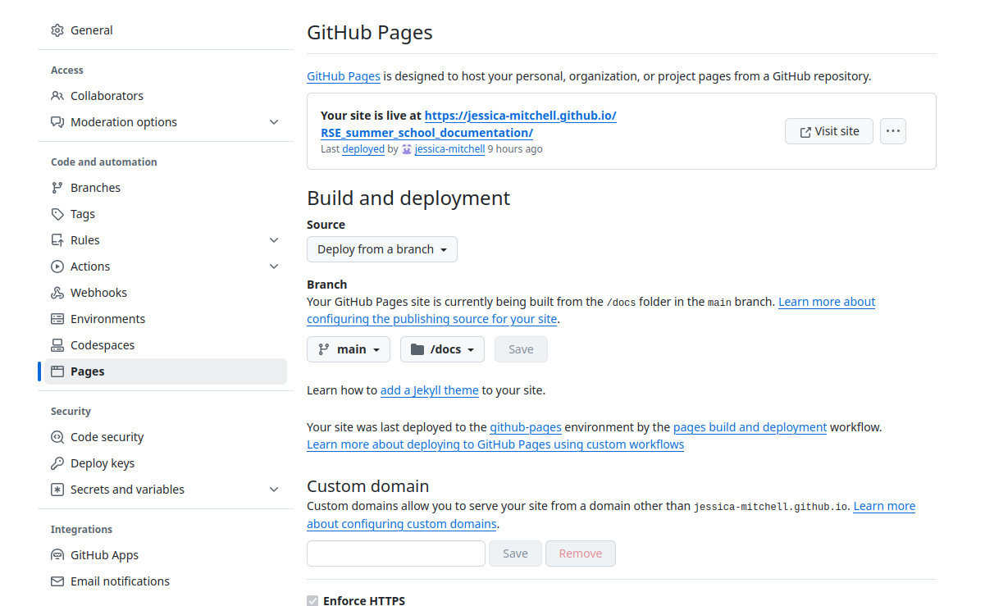Toggle the Enforce HTTPS checkbox
Image resolution: width=985 pixels, height=606 pixels.
pyautogui.click(x=312, y=601)
